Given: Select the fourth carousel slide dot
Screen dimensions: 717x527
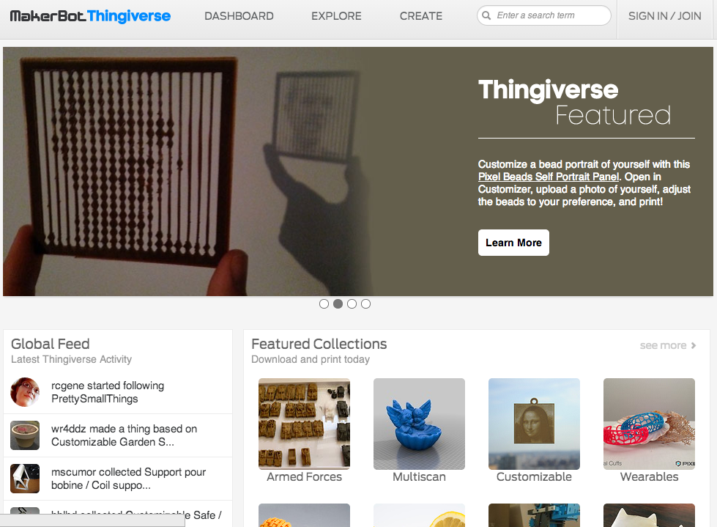Looking at the screenshot, I should 365,303.
